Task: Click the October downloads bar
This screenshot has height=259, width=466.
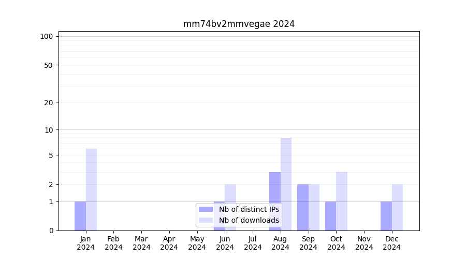Action: tap(342, 201)
